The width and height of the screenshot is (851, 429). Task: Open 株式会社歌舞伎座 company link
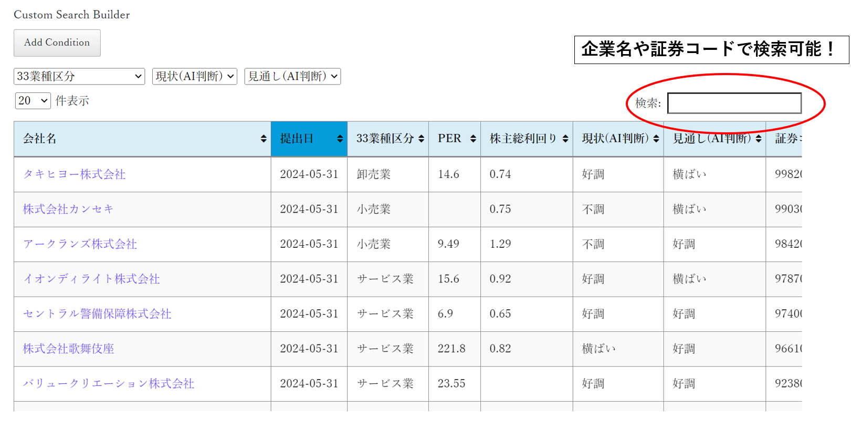tap(68, 349)
